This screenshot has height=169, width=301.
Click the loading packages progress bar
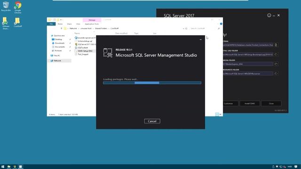tap(152, 83)
